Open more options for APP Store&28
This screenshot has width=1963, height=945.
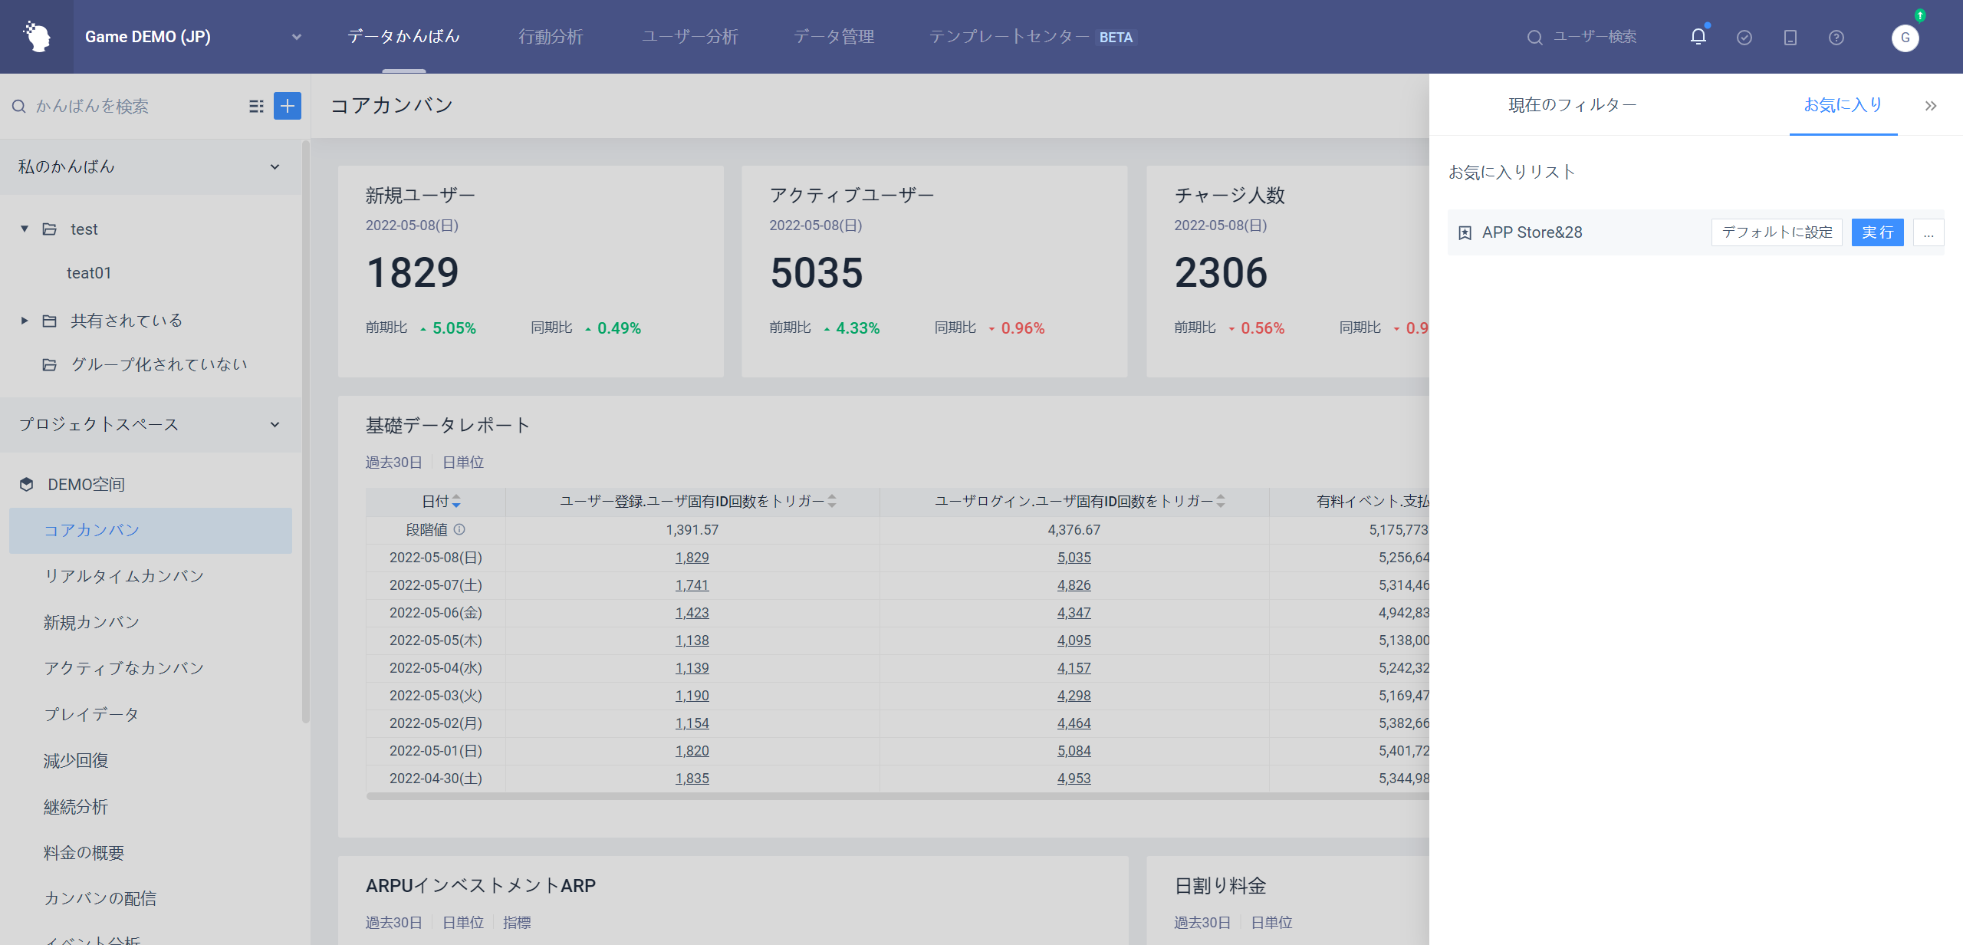1928,232
